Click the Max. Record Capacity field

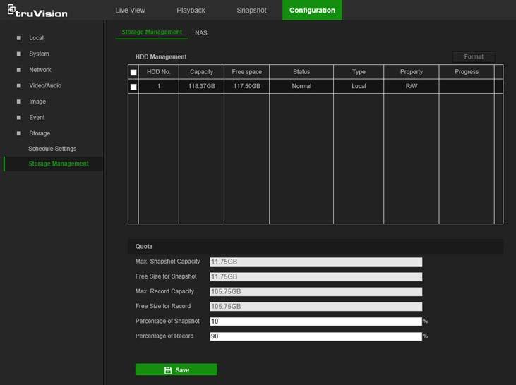click(x=316, y=292)
